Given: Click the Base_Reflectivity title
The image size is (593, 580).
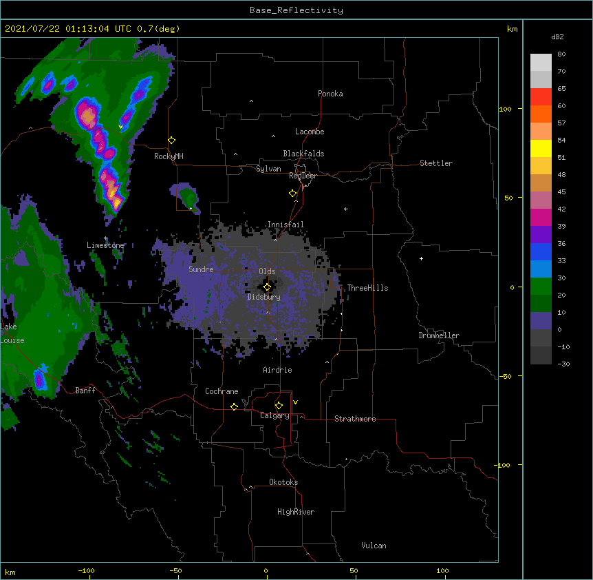Looking at the screenshot, I should point(296,10).
